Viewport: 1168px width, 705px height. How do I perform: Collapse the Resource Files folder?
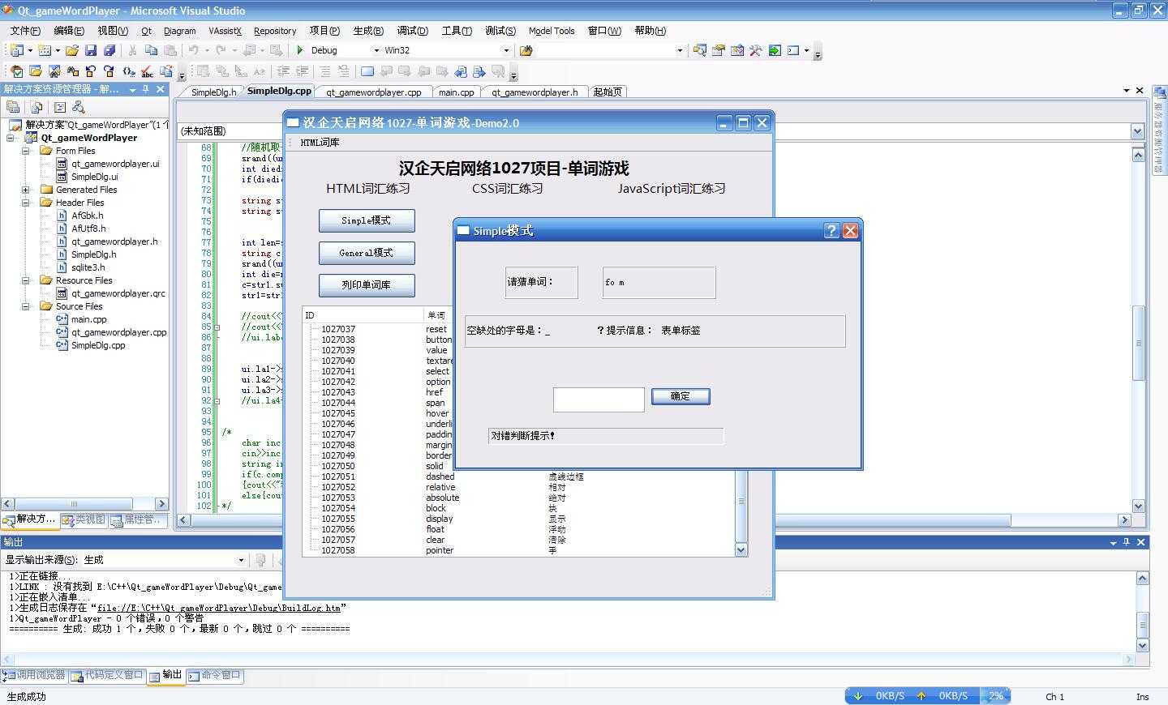coord(26,280)
